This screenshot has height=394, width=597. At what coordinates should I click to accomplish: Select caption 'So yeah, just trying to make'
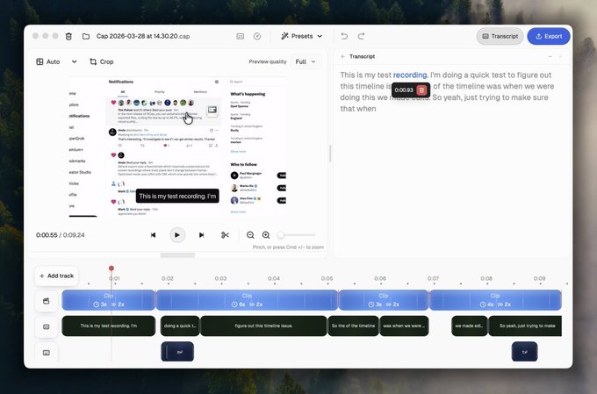525,326
